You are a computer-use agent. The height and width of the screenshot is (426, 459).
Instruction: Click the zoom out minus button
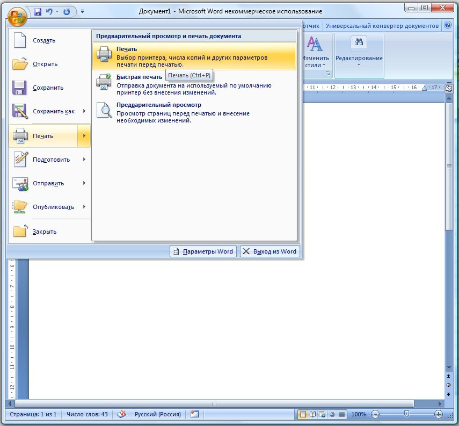point(375,414)
